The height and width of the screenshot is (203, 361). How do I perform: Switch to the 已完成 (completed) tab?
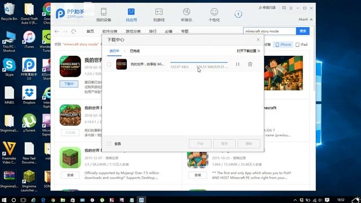click(x=135, y=51)
